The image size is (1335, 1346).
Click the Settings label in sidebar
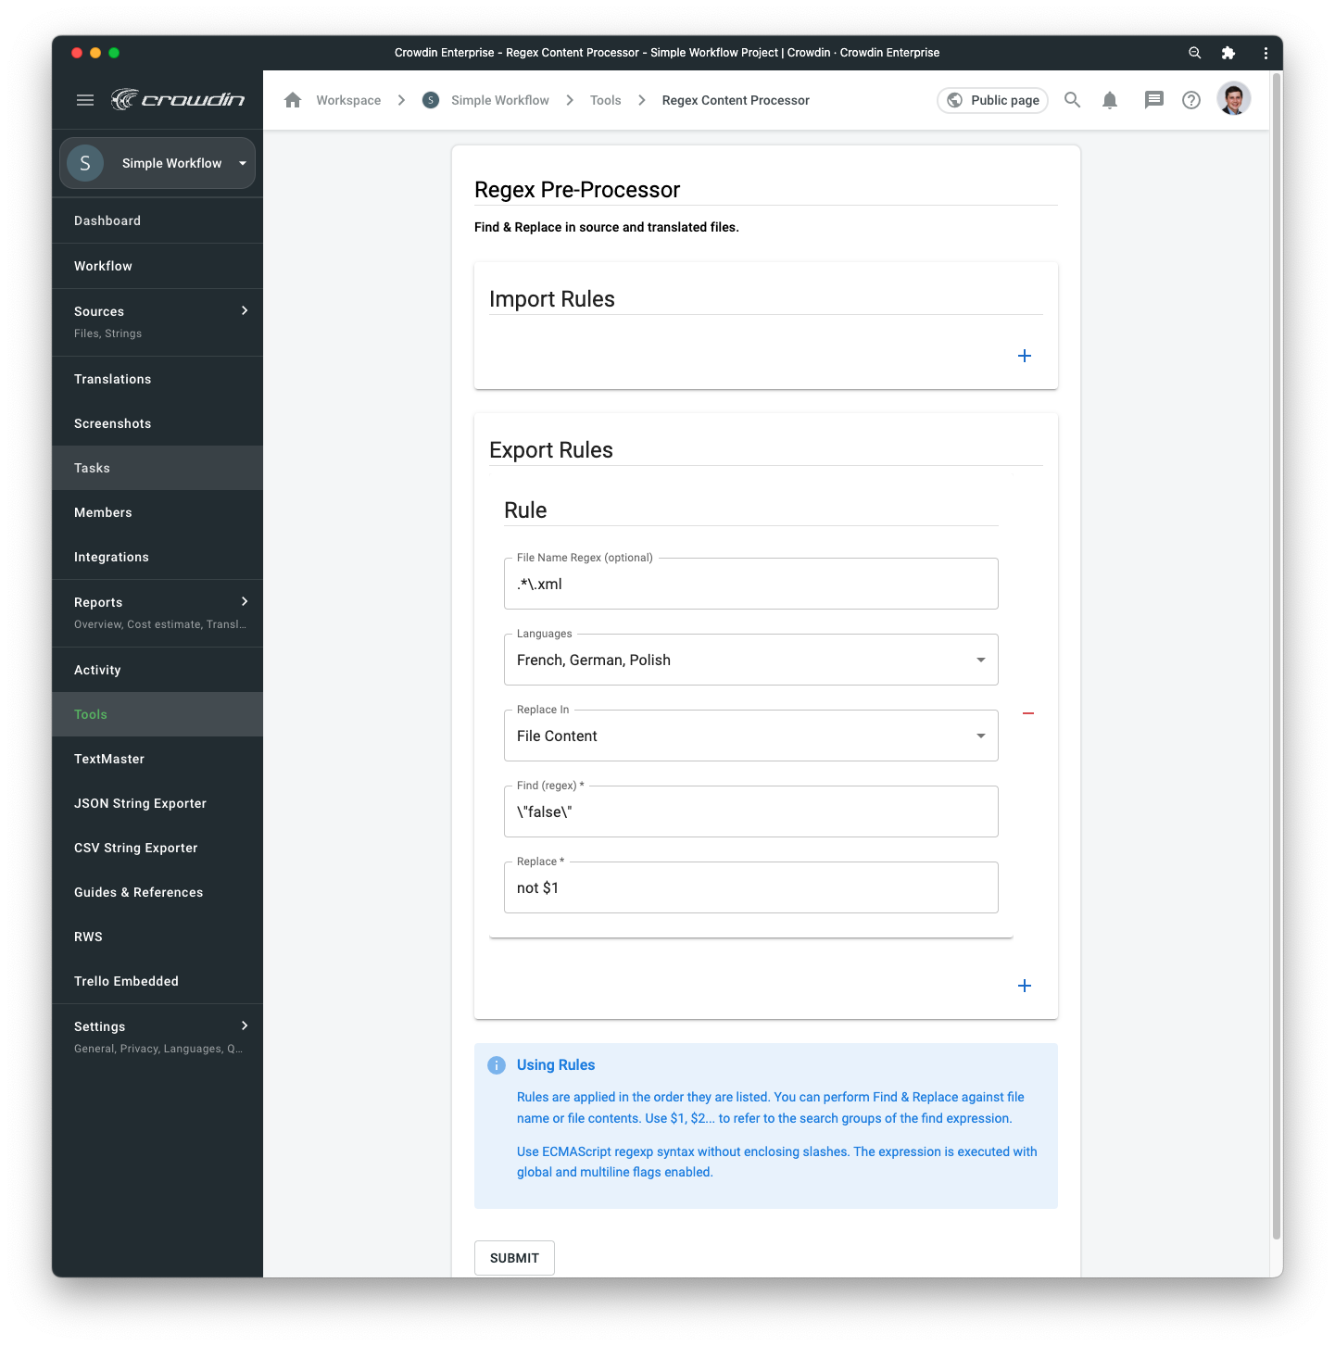tap(99, 1026)
